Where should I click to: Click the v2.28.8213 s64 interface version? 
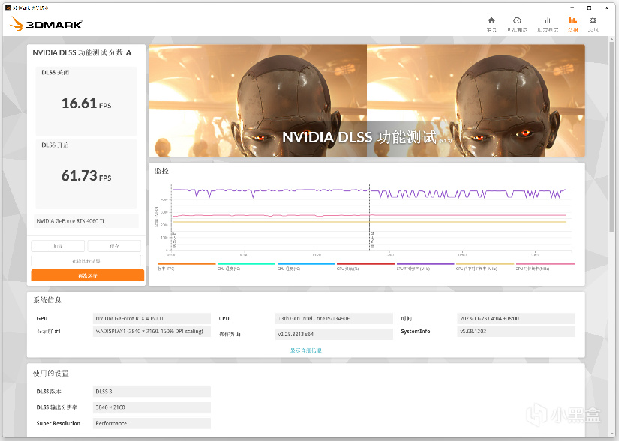click(x=334, y=334)
